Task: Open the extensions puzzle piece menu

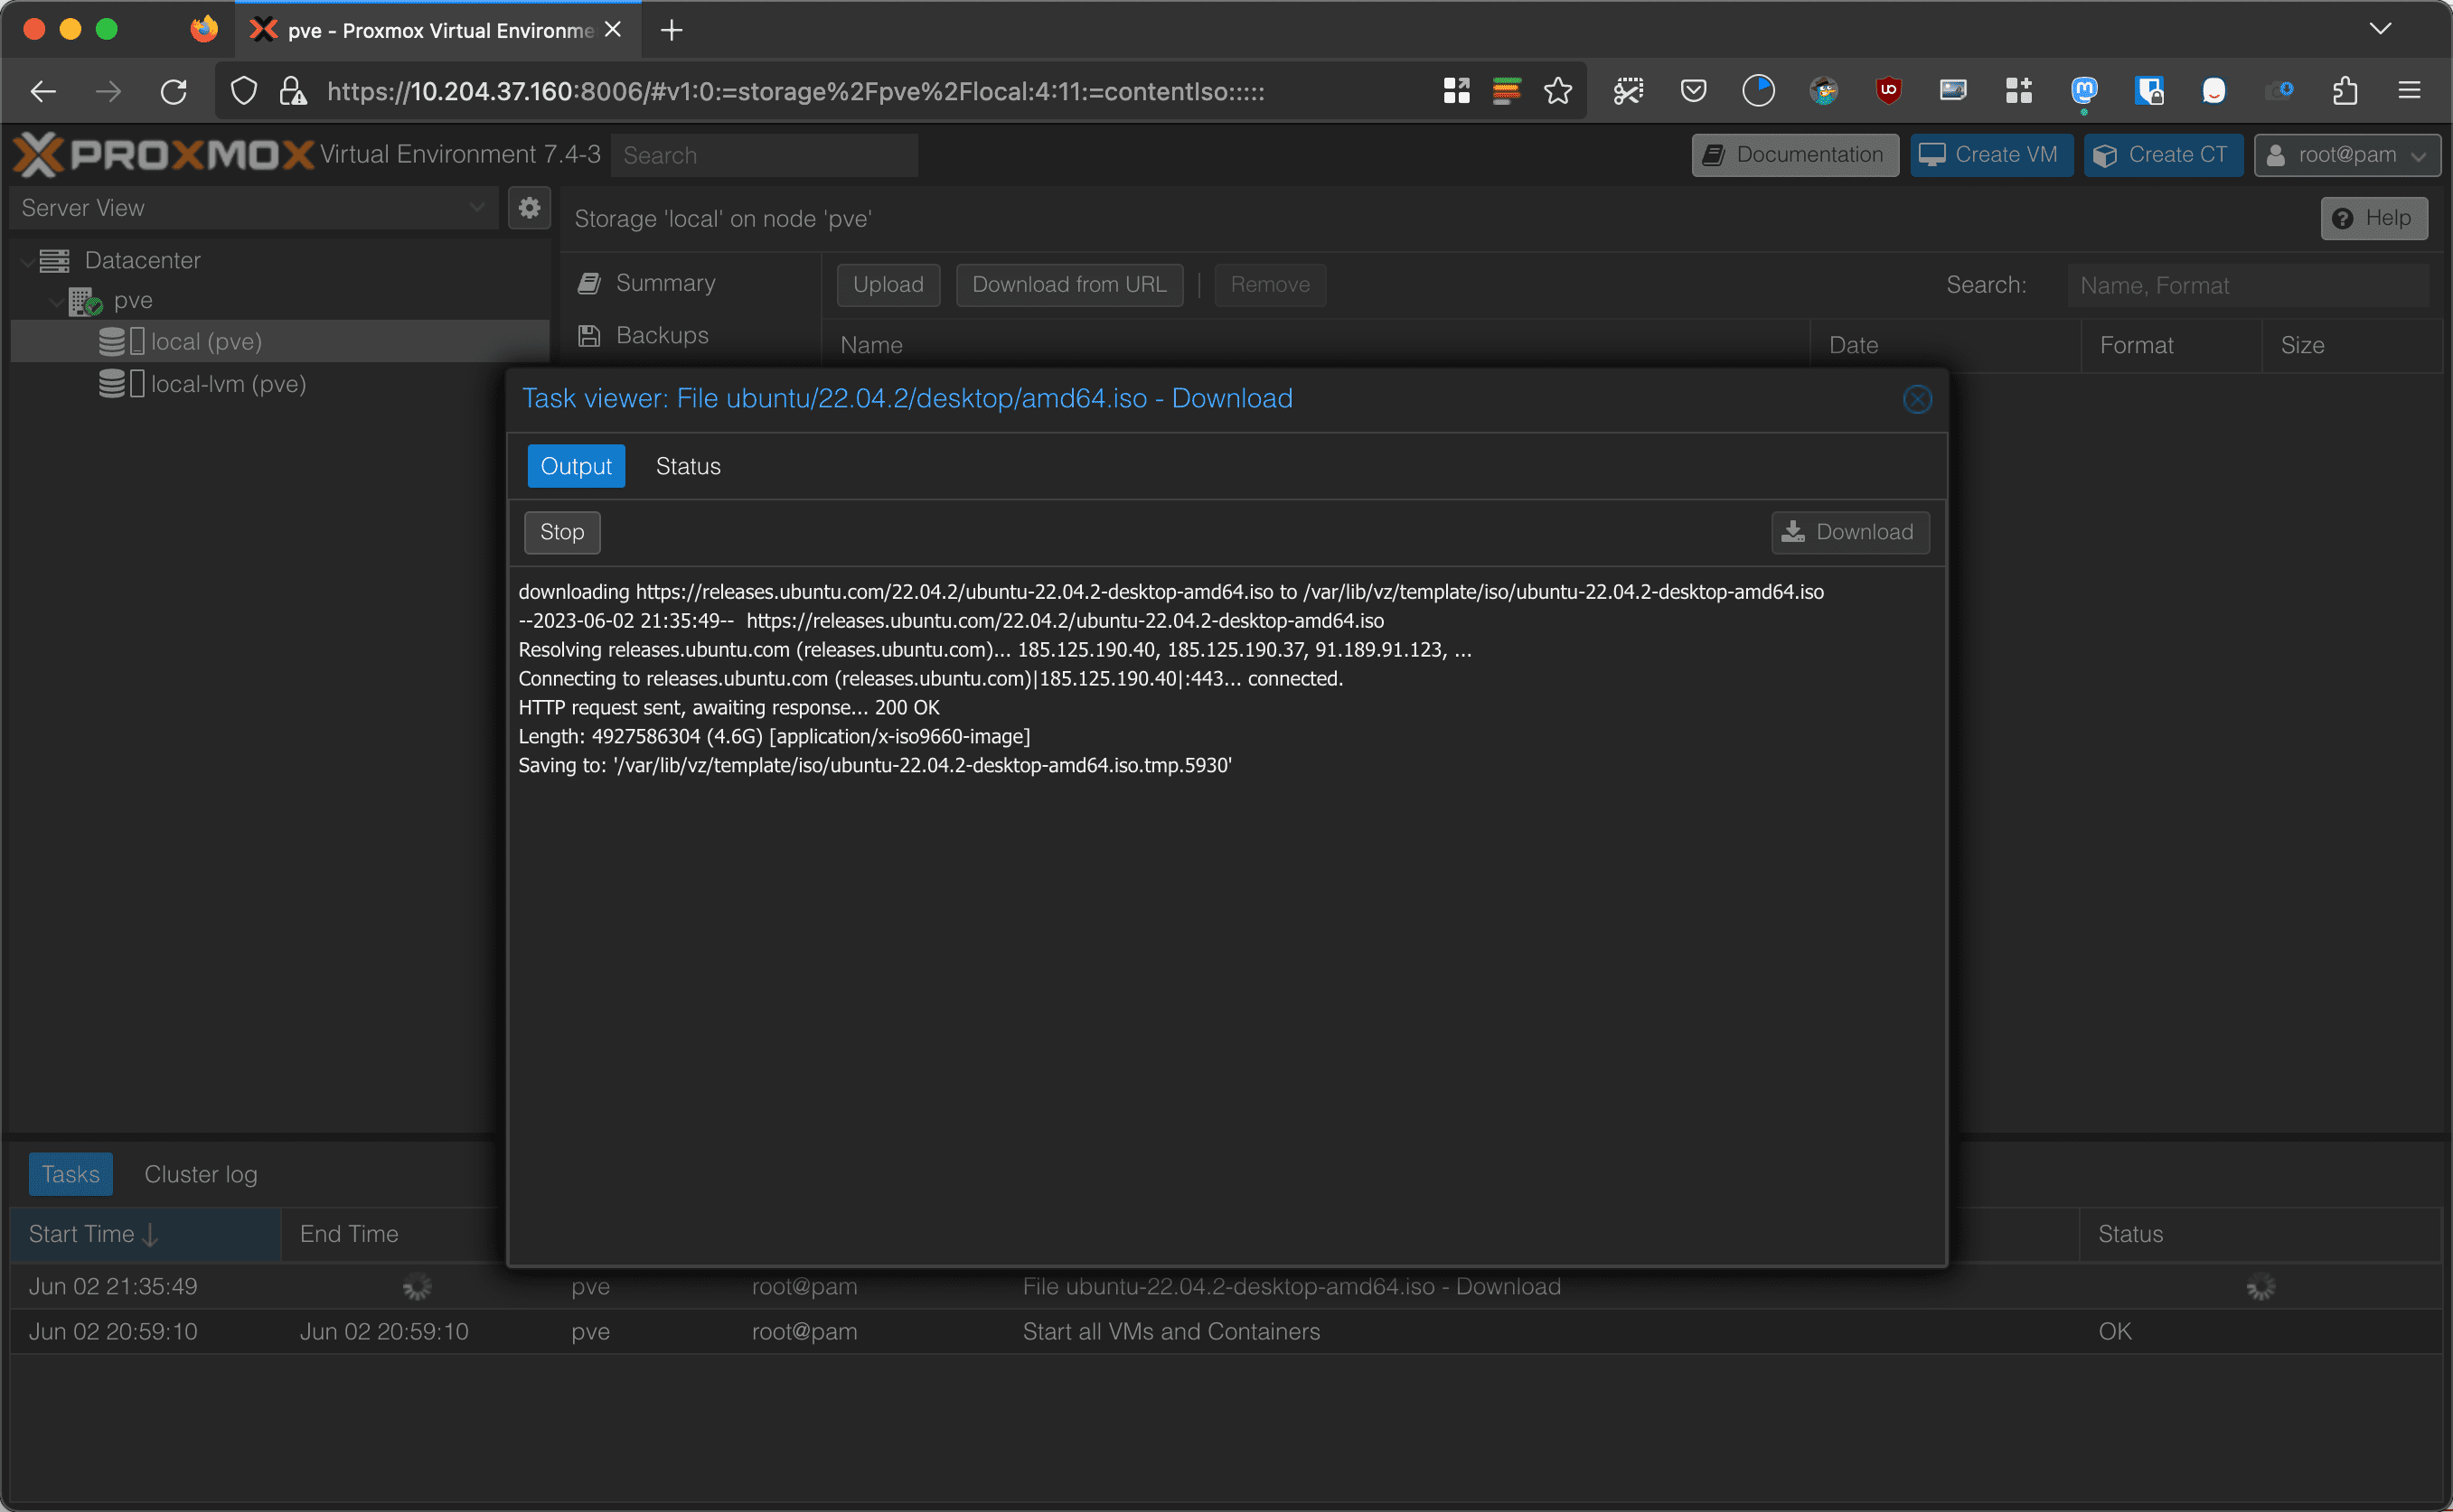Action: 2346,91
